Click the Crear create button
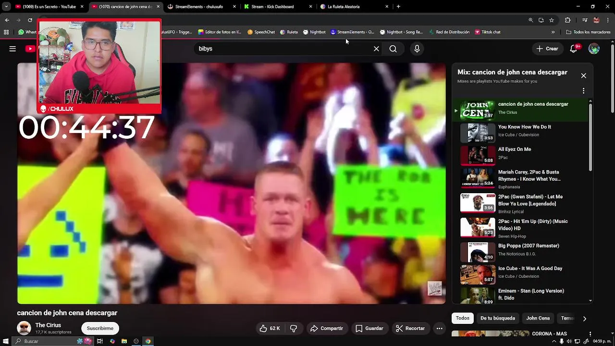This screenshot has height=346, width=615. coord(547,49)
